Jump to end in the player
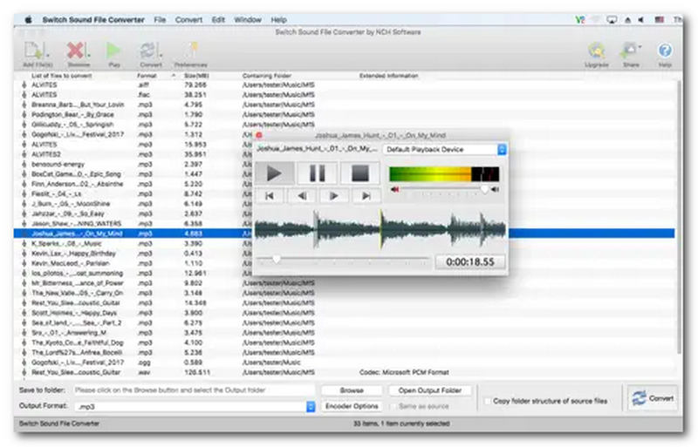 click(366, 196)
